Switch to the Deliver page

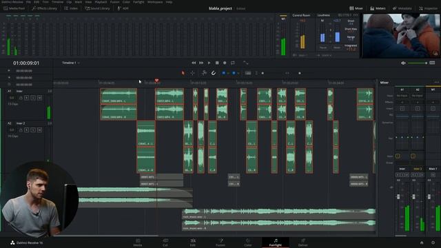pyautogui.click(x=303, y=242)
